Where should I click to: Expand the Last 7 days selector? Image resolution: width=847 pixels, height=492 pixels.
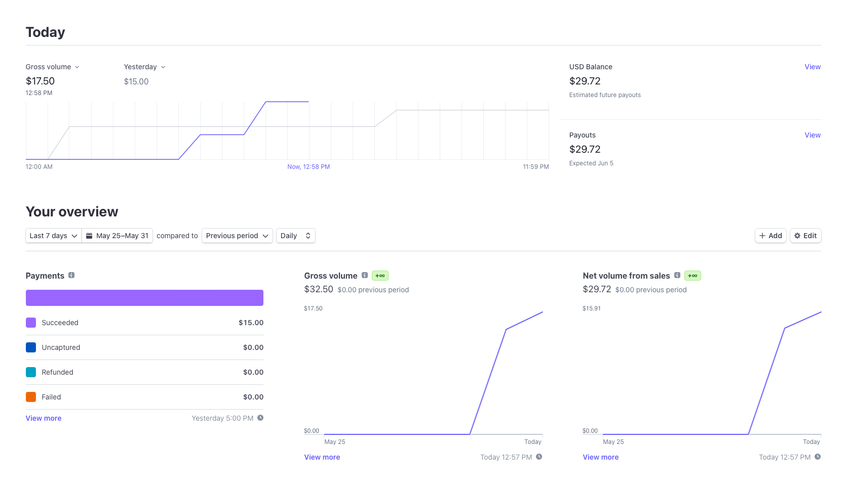54,236
